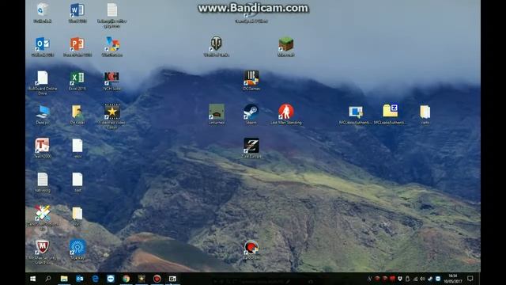Open network status in system tray
Viewport: 506px width, 285px height.
pos(415,279)
